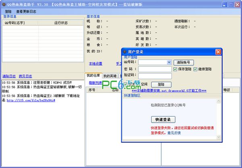The height and width of the screenshot is (168, 242).
Task: Click the QQ号码[名字] column header
Action: click(21, 23)
